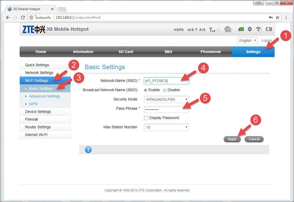Screen dimensions: 294x202
Task: Select Firewall in the sidebar
Action: [45, 119]
